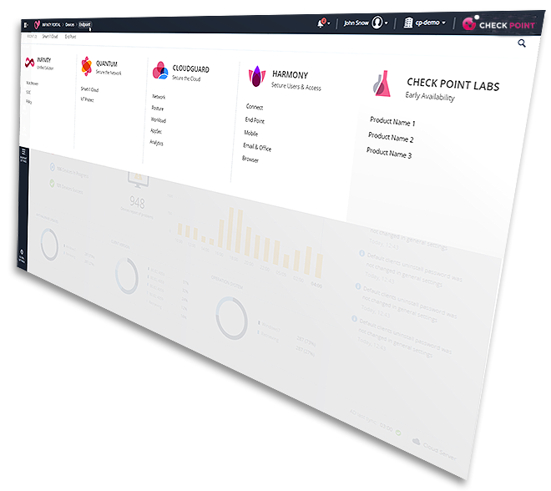The image size is (551, 491).
Task: Open the End Point tab under top bar
Action: tap(70, 37)
